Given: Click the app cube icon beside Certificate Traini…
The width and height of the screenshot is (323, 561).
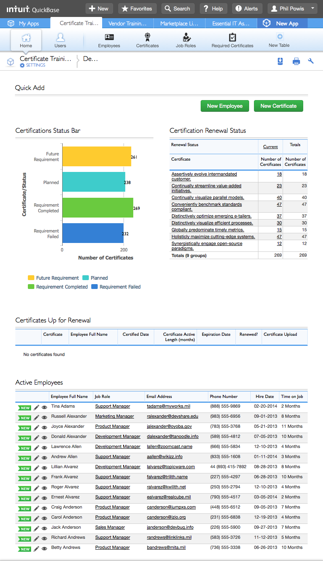Looking at the screenshot, I should click(10, 62).
